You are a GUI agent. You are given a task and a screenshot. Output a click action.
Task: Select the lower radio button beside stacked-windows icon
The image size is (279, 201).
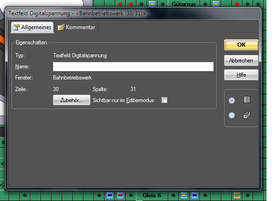pos(232,116)
